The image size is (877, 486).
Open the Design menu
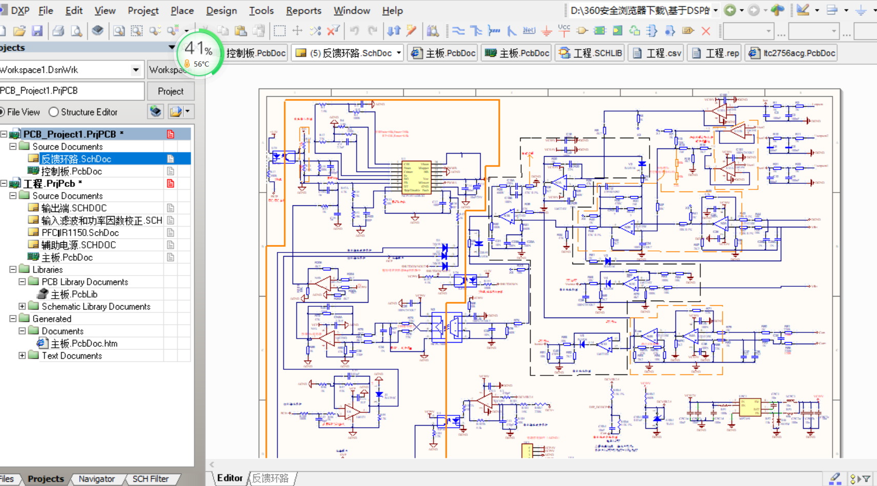221,10
